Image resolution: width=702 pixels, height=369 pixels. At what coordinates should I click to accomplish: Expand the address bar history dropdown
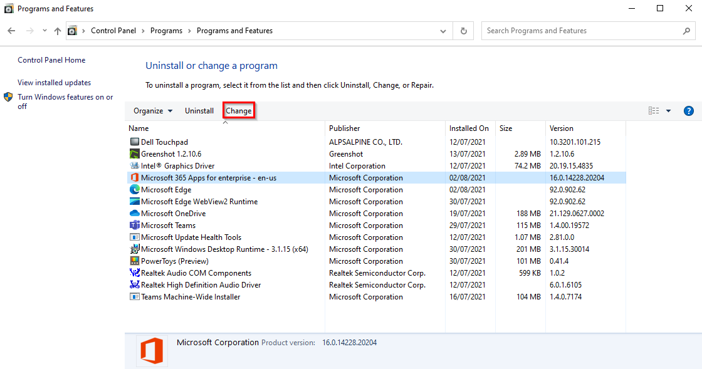[443, 31]
